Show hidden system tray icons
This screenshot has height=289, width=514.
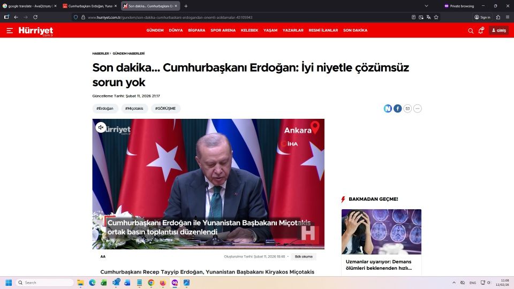point(453,283)
